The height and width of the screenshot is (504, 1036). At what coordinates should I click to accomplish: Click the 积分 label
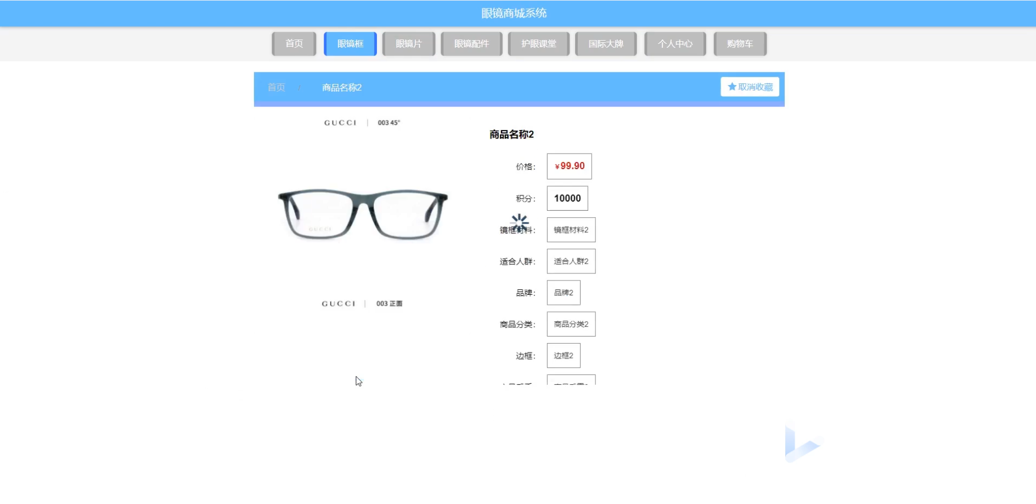point(526,199)
